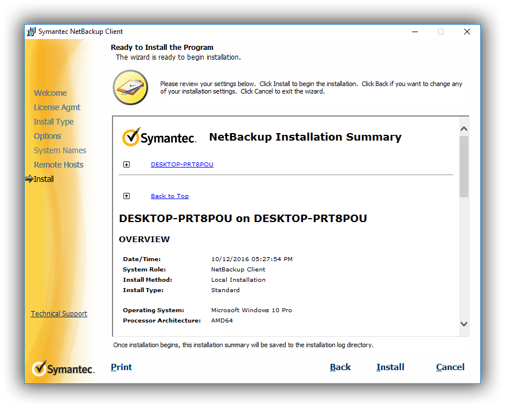Click the notepad wizard icon beside the instructions

pyautogui.click(x=130, y=87)
